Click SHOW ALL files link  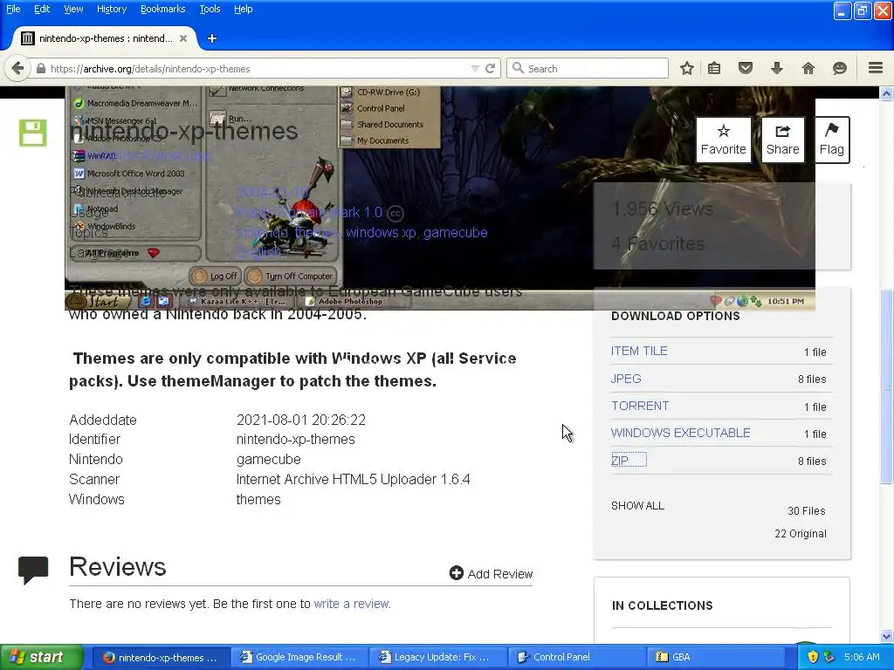coord(637,506)
